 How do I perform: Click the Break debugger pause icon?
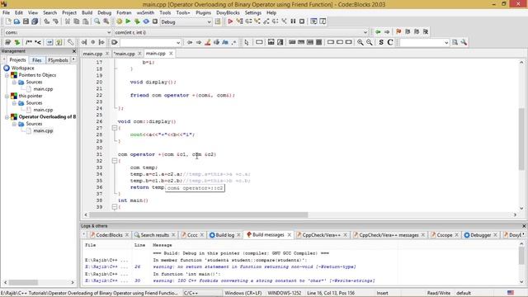pyautogui.click(x=293, y=21)
